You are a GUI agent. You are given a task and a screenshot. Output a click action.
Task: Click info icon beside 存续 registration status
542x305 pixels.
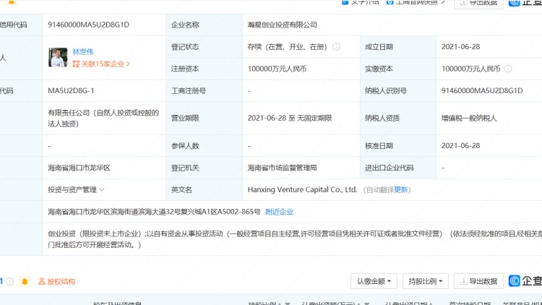[336, 47]
